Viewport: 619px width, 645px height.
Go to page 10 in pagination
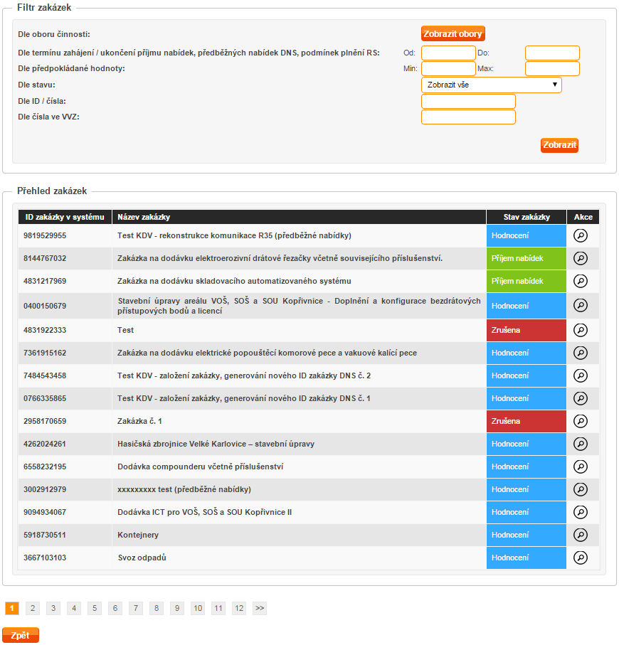click(198, 608)
